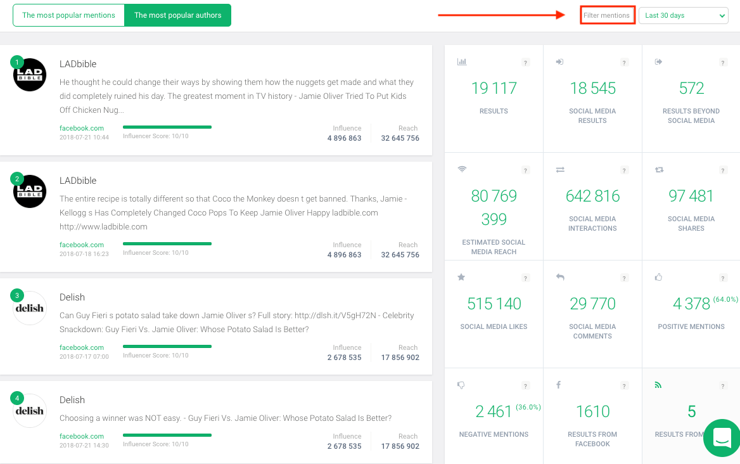
Task: Click the Facebook icon on Results From Facebook tile
Action: click(559, 385)
